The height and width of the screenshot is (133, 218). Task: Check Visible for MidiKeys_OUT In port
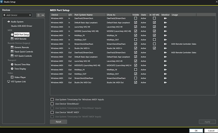[x=136, y=40]
